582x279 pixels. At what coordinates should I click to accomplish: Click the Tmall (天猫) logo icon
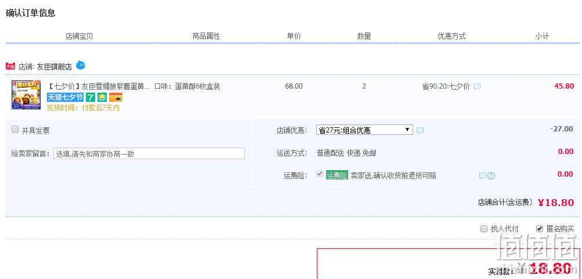pyautogui.click(x=10, y=66)
